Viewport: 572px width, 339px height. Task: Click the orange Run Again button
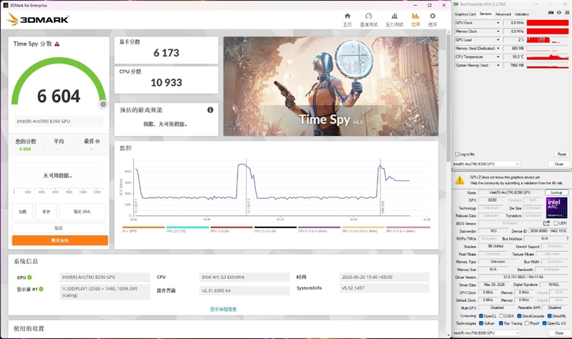click(x=60, y=240)
